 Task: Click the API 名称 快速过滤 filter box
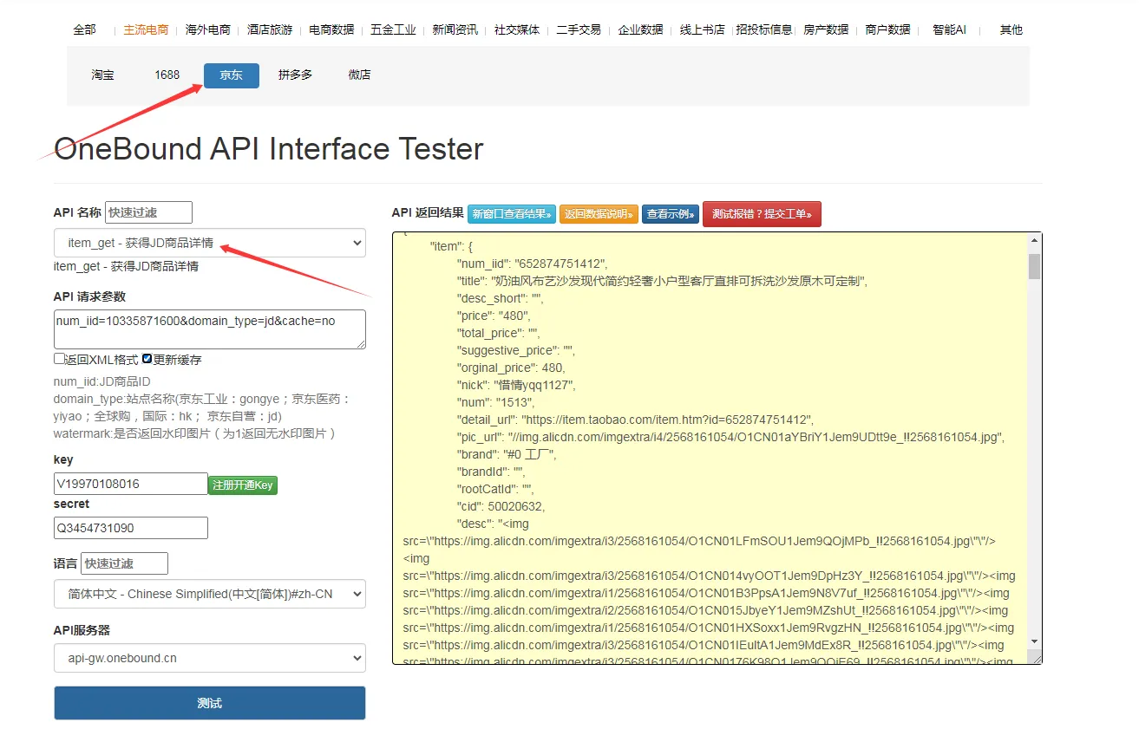[148, 212]
